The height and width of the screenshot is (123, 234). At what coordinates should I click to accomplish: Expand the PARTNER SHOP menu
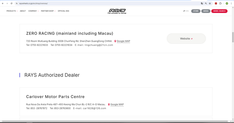[x=48, y=11]
